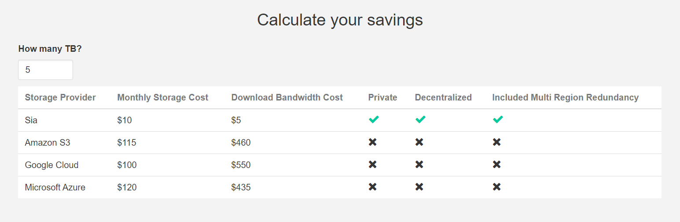Click the Download Bandwidth Cost header
680x222 pixels.
point(287,97)
